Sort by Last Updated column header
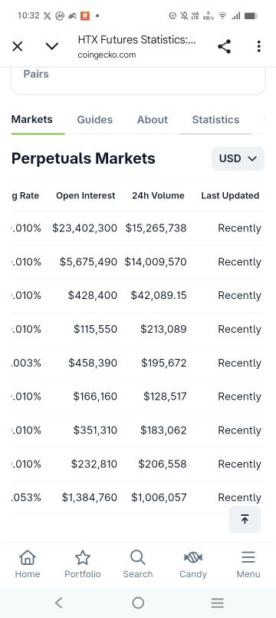The image size is (276, 618). coord(230,195)
